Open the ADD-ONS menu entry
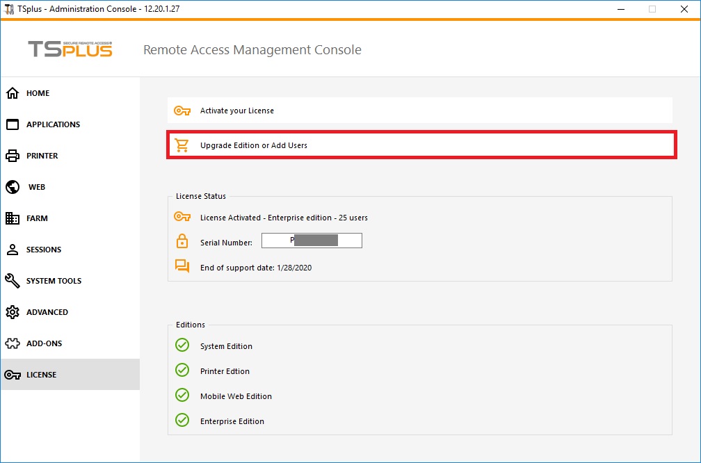701x463 pixels. pos(44,343)
